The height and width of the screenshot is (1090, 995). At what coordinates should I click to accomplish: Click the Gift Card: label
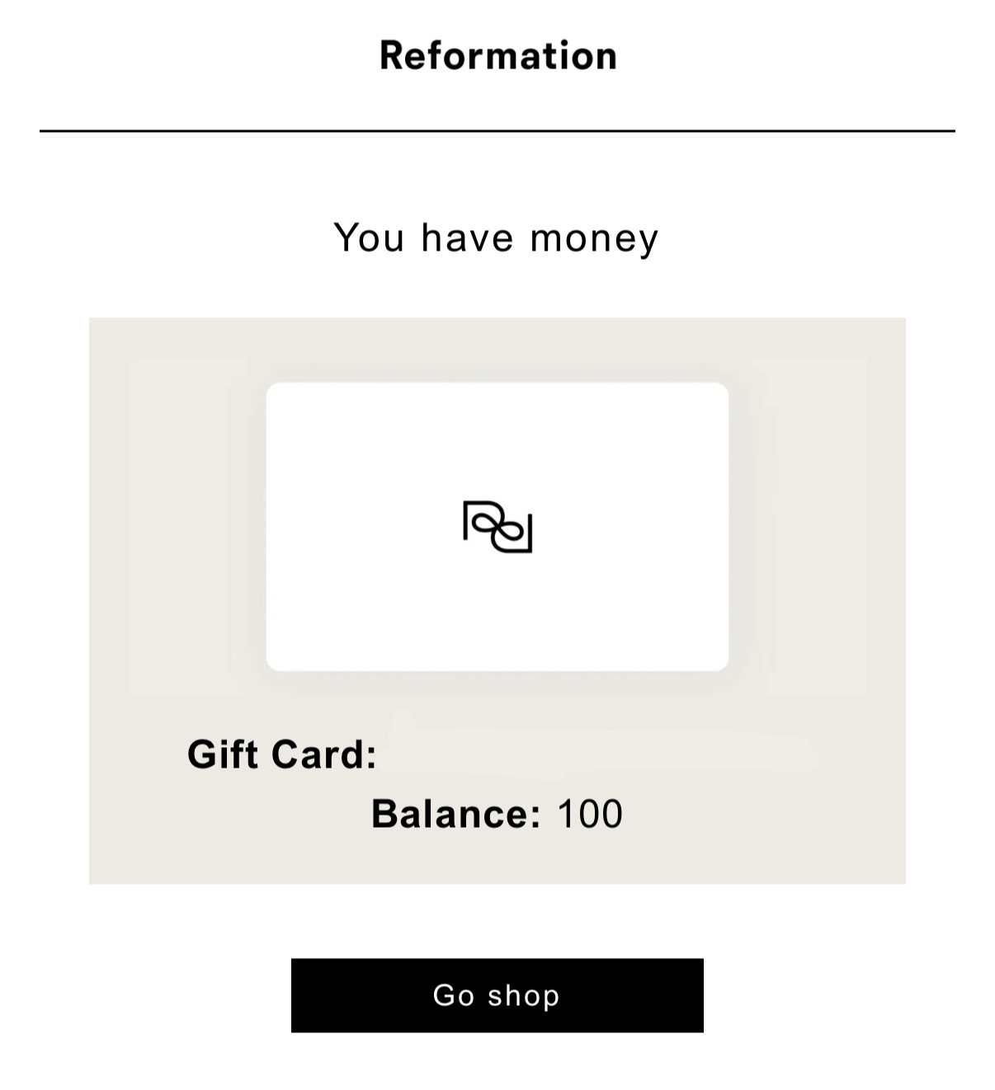tap(282, 754)
